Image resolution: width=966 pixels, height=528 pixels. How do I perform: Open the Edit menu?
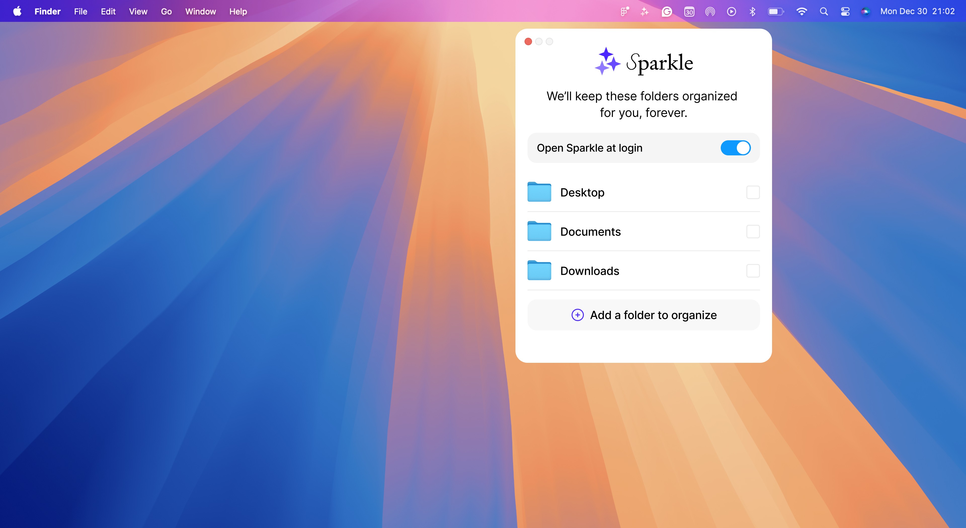(108, 12)
